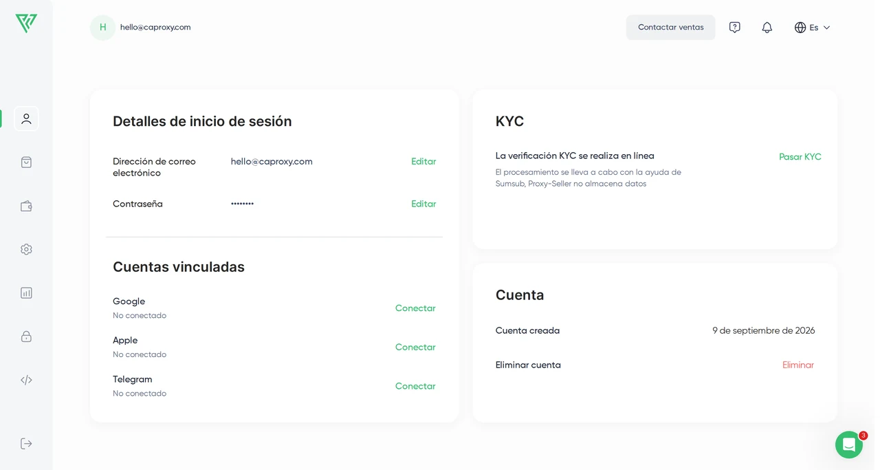Click the green Proxy-Seller logo
This screenshot has width=880, height=470.
(26, 24)
